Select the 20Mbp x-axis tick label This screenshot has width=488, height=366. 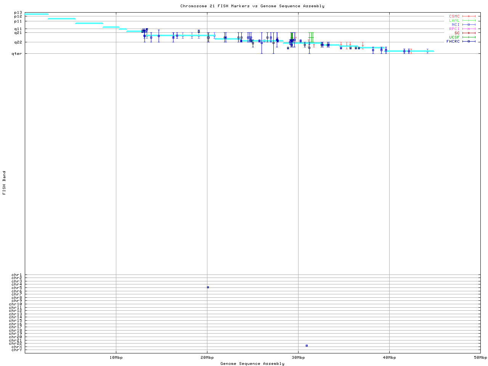coord(207,358)
